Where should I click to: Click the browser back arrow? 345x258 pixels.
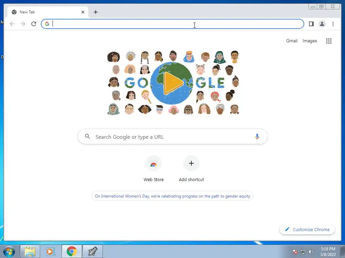[12, 24]
